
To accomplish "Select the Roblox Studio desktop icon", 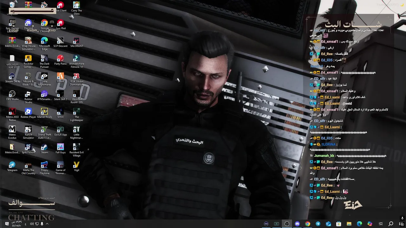I will pyautogui.click(x=28, y=97).
